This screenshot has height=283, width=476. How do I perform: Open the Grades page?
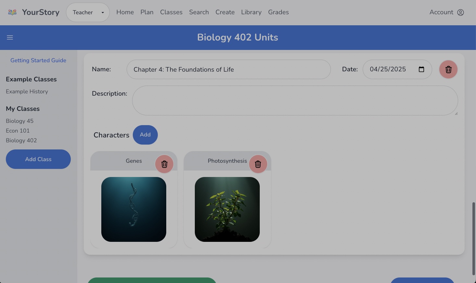pos(278,12)
